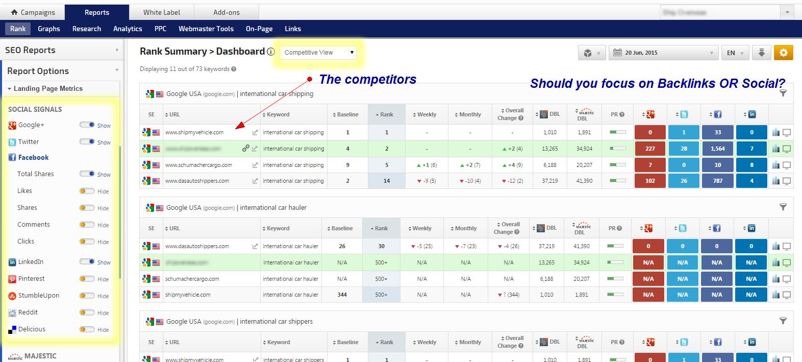Enable the StumbleUpon toggle
802x362 pixels.
click(87, 295)
